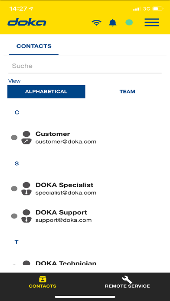Tap gray status dot beside Customer
Image resolution: width=170 pixels, height=301 pixels.
click(x=14, y=138)
